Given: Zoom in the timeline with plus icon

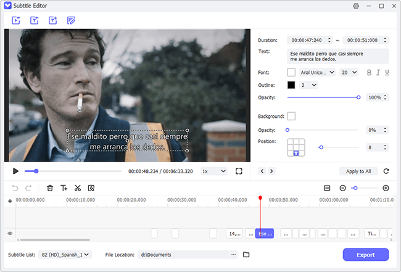Looking at the screenshot, I should (386, 188).
